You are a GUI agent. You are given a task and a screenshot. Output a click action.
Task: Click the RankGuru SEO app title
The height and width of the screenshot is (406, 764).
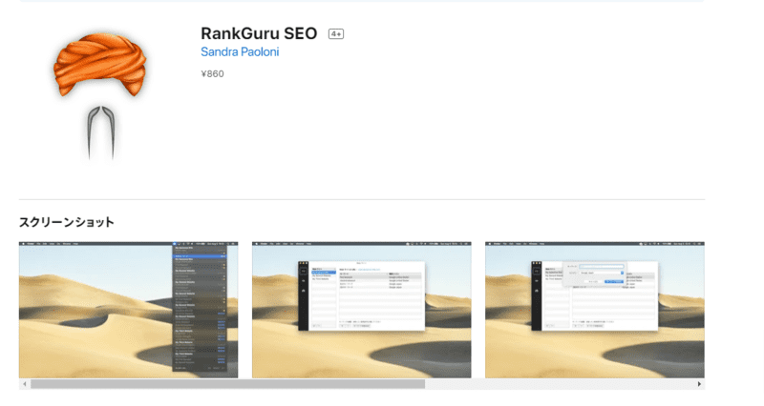(x=259, y=33)
